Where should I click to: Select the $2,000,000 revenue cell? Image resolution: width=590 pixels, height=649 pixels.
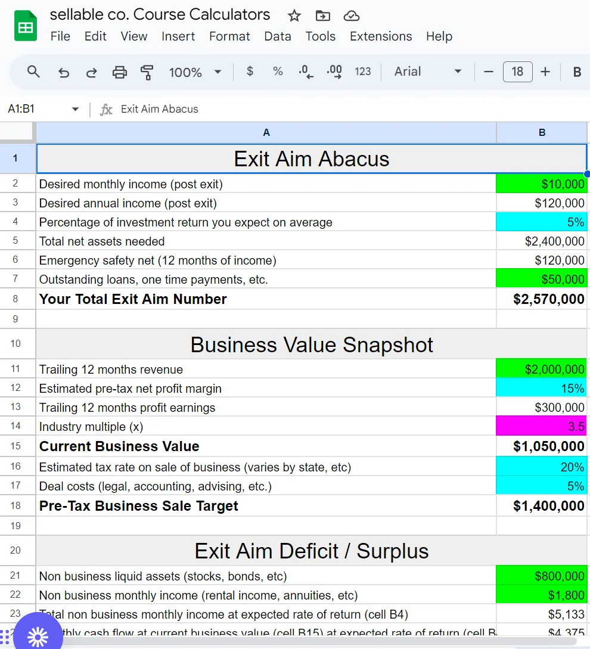click(542, 369)
